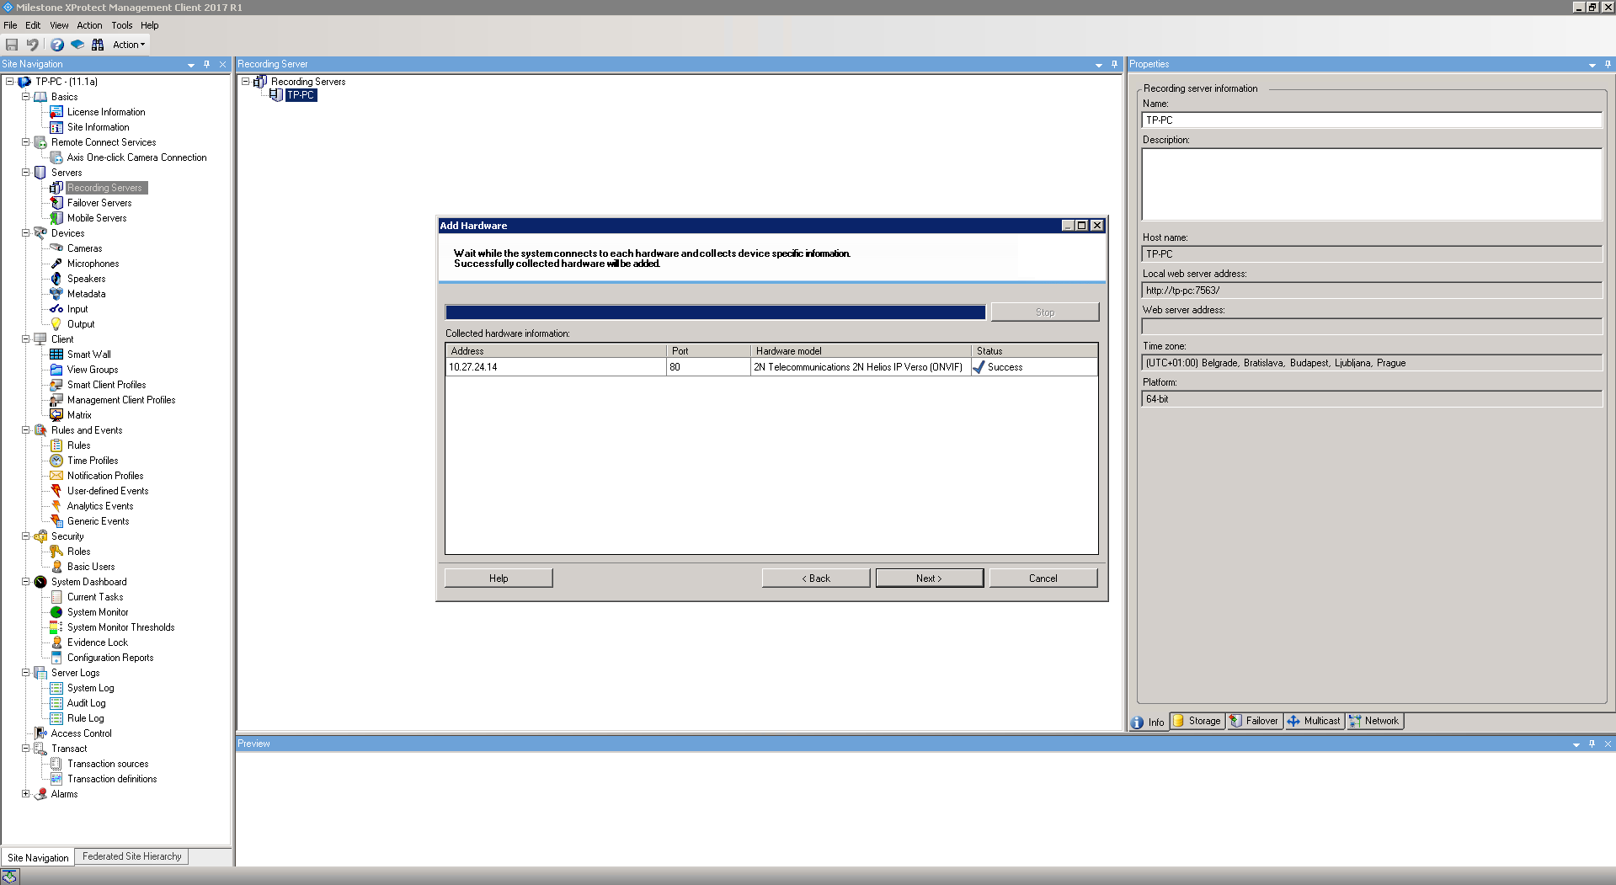Click the Evidence Lock icon
The width and height of the screenshot is (1616, 885).
[x=56, y=642]
